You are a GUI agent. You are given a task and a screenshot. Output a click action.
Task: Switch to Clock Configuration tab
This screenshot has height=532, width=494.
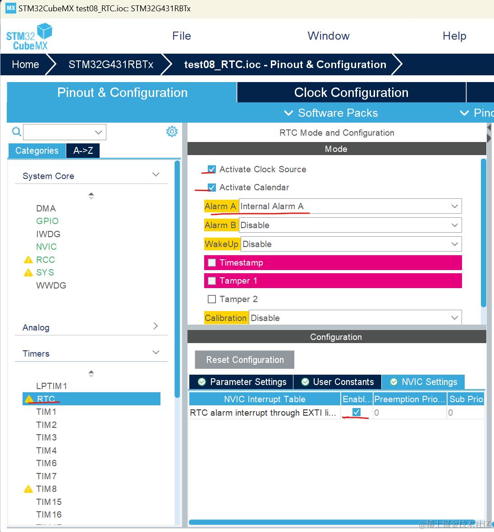(x=351, y=92)
